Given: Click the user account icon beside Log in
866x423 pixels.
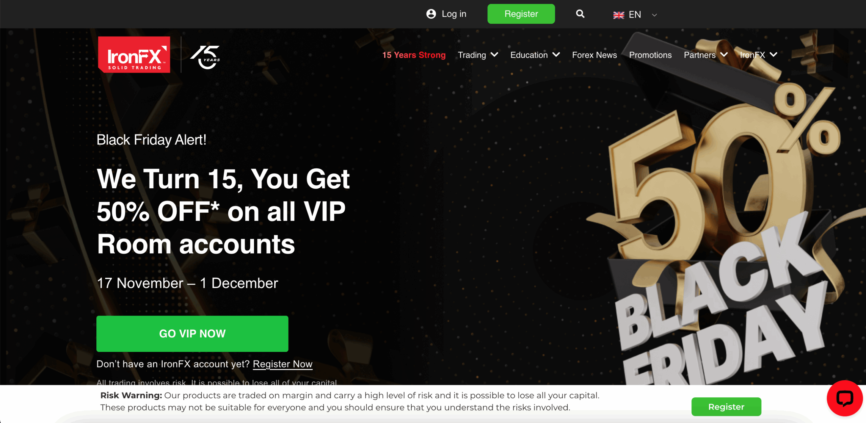Looking at the screenshot, I should [x=431, y=14].
